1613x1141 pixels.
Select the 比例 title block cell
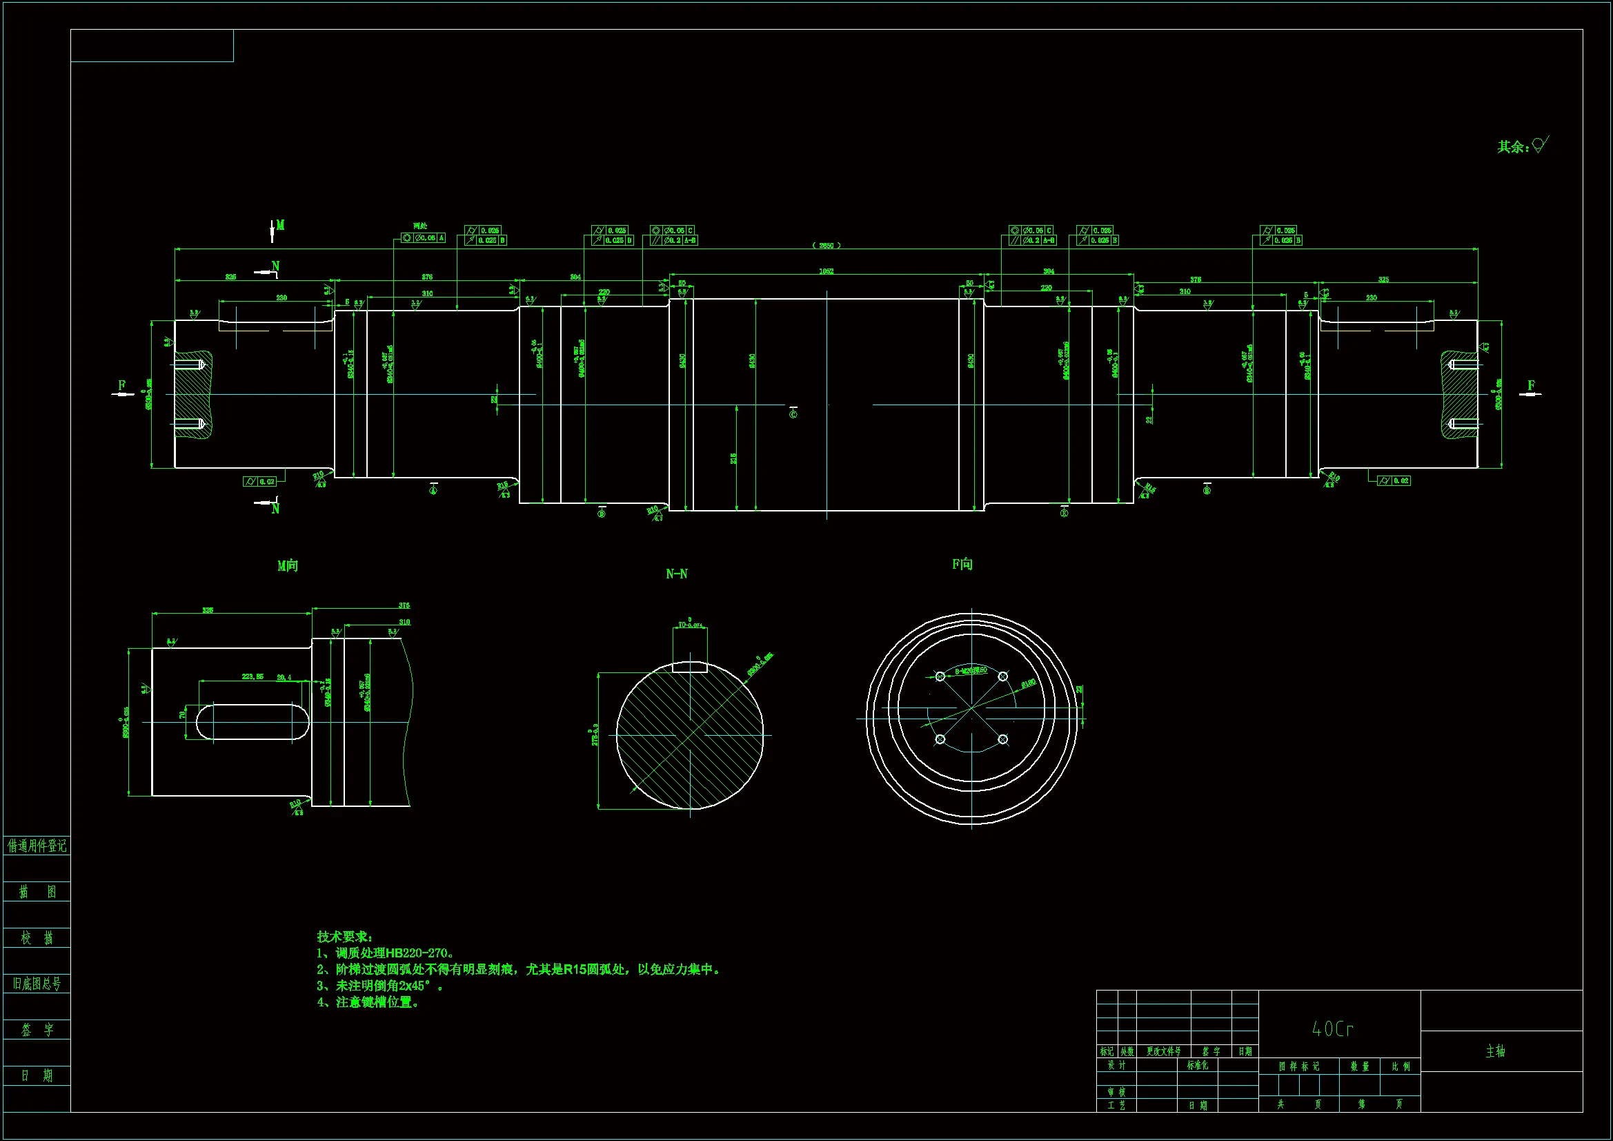(x=1401, y=1066)
